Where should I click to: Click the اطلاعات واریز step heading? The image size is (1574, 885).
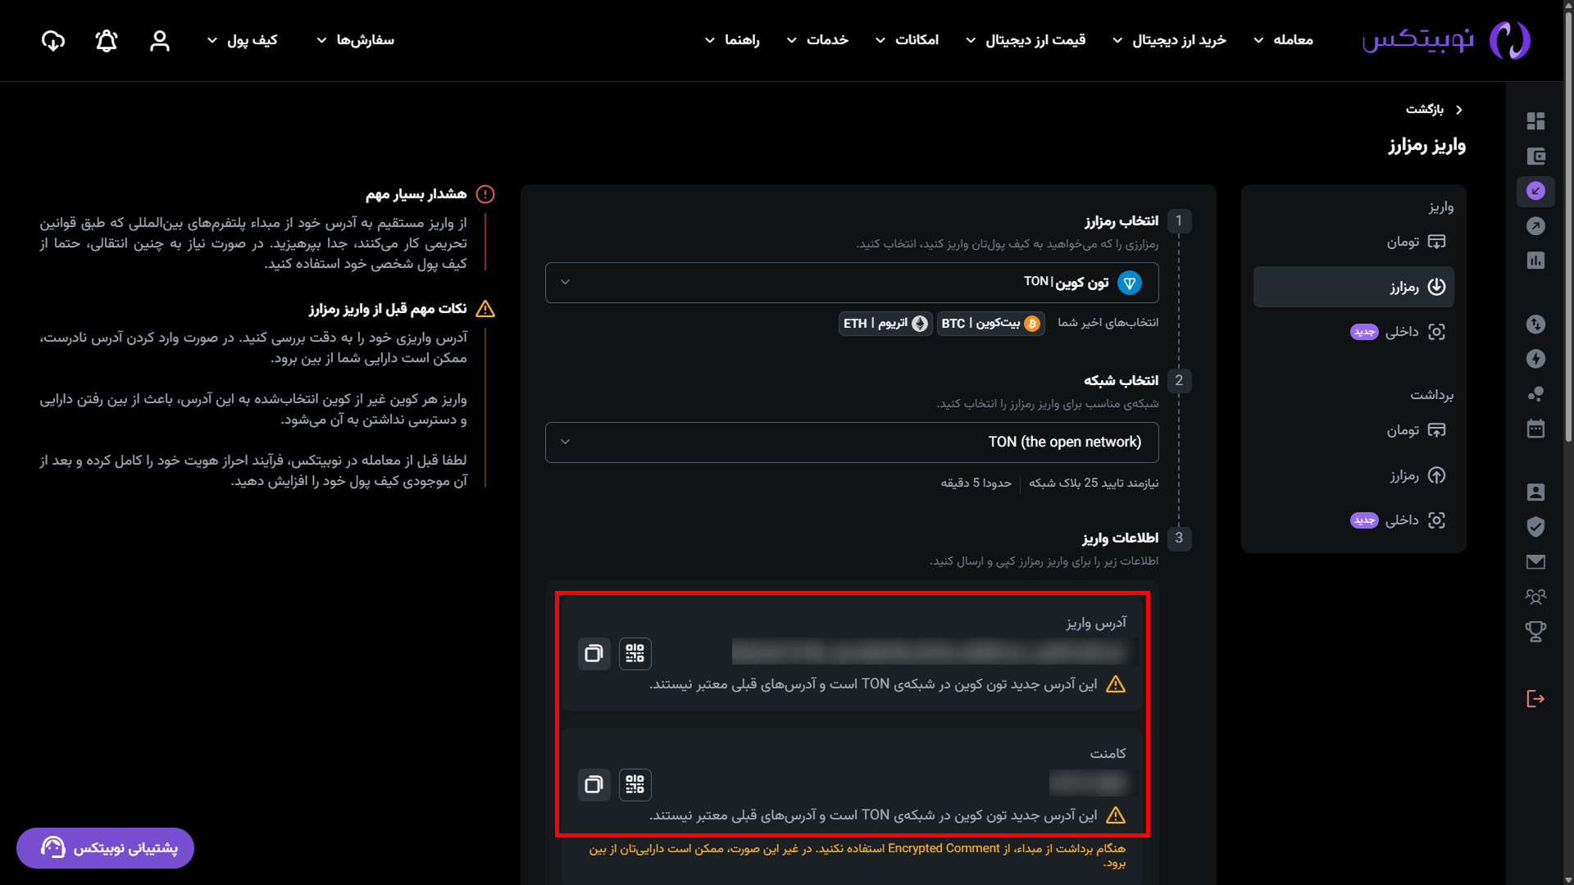click(1120, 538)
